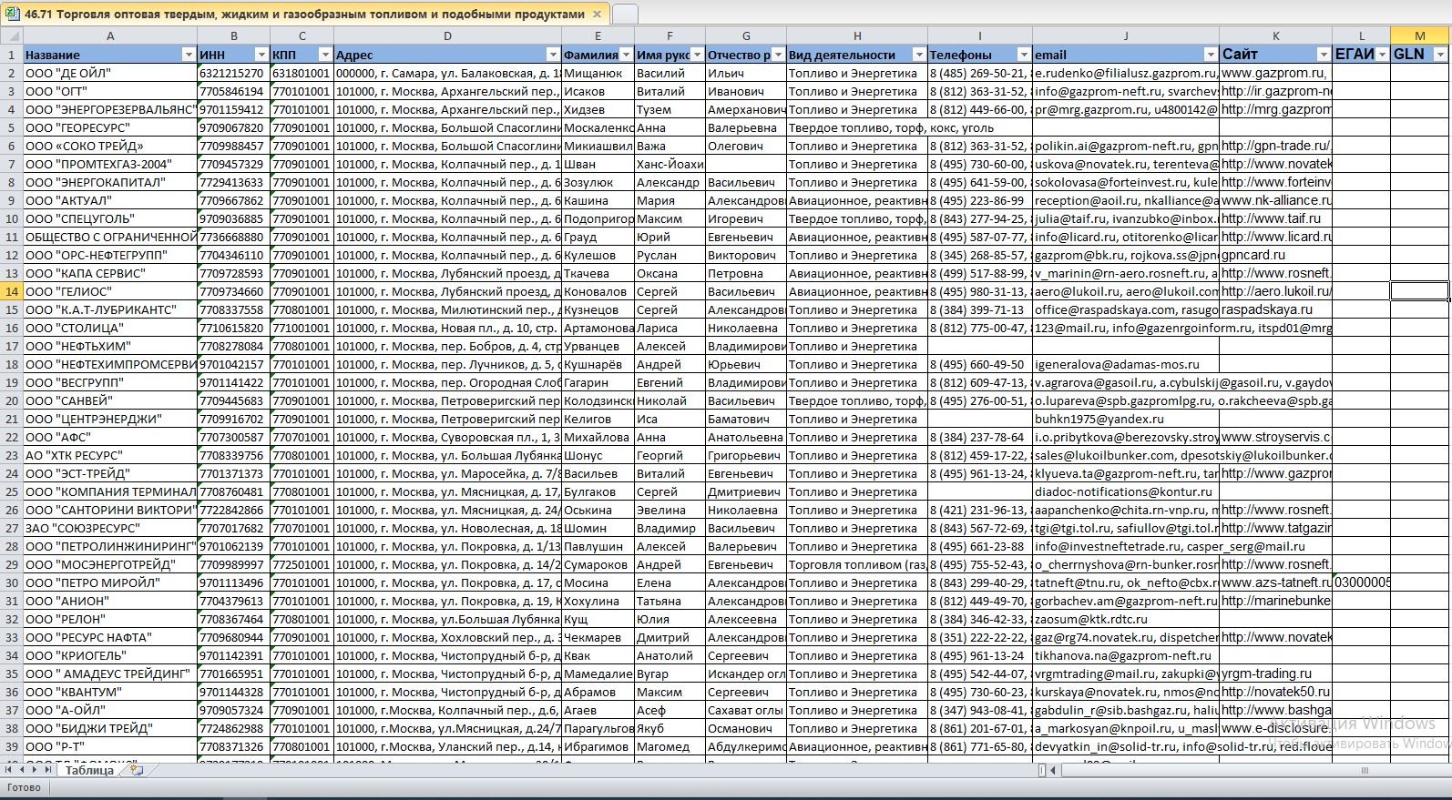Image resolution: width=1452 pixels, height=800 pixels.
Task: Go to the next sheet tab arrow
Action: [35, 770]
